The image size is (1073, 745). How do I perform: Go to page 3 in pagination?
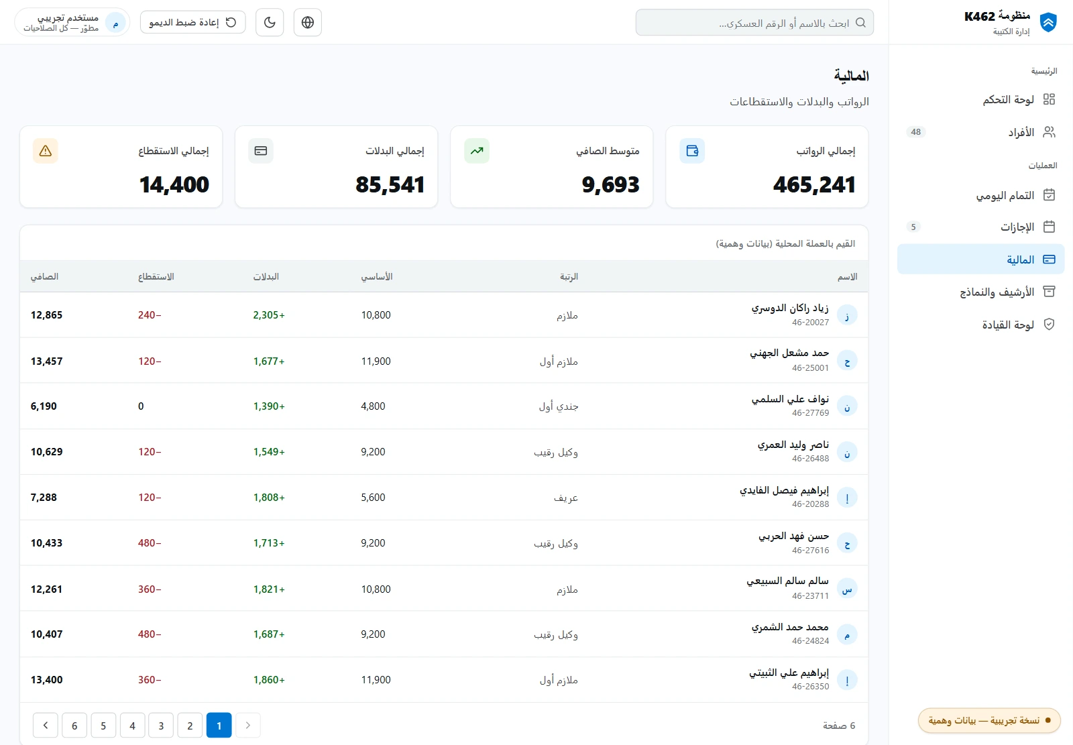pyautogui.click(x=161, y=725)
